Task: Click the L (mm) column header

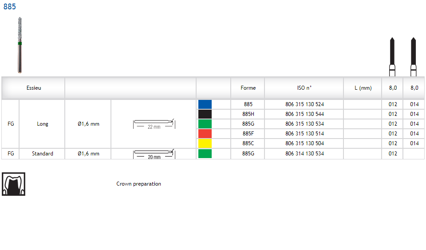Action: coord(363,88)
